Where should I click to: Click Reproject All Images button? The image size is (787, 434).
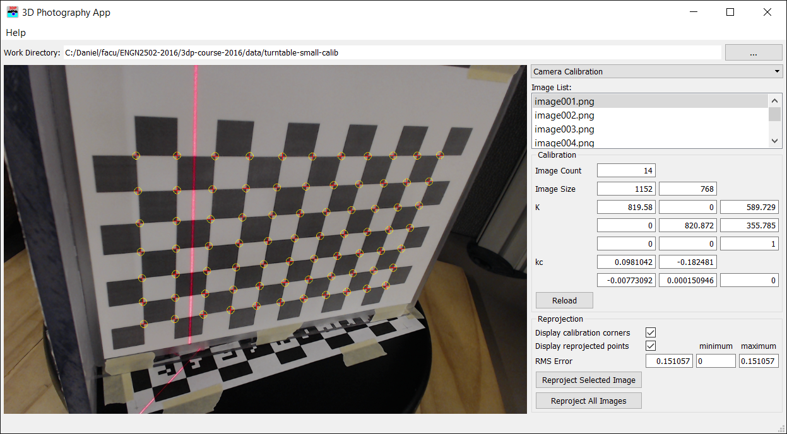coord(589,401)
